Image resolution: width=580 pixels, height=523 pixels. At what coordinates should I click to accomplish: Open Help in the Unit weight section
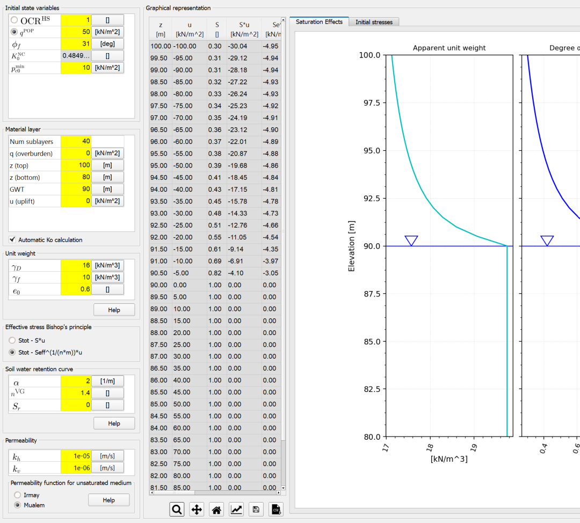[114, 310]
